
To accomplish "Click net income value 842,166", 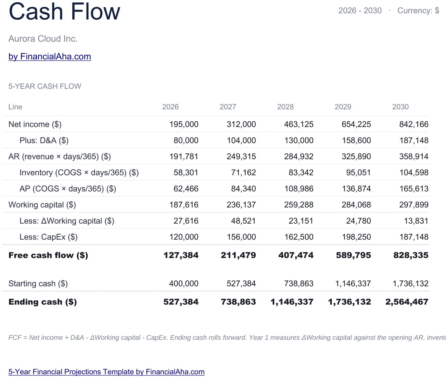I will (414, 124).
